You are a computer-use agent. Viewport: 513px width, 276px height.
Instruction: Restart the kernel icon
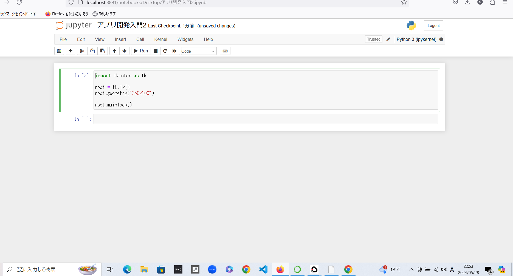165,51
